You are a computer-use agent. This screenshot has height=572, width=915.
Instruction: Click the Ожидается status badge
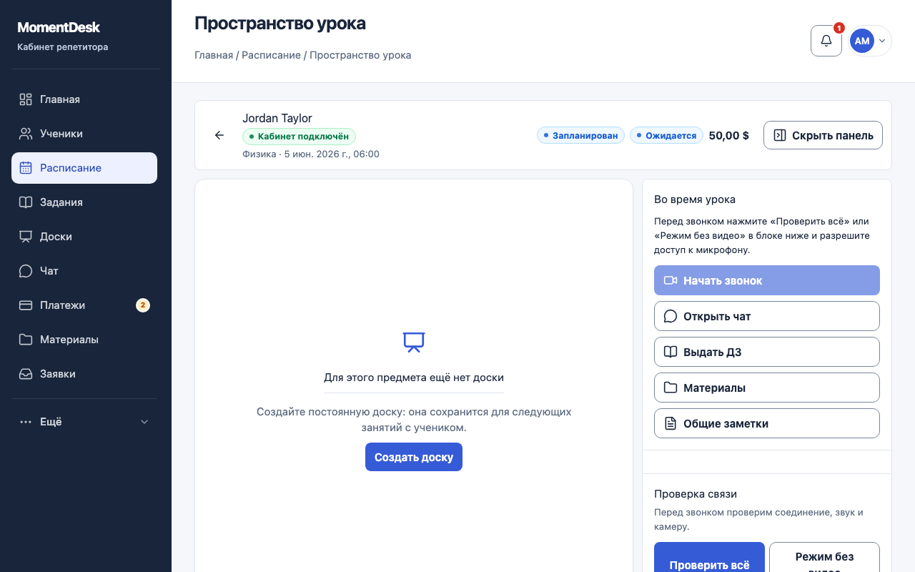[x=666, y=135]
